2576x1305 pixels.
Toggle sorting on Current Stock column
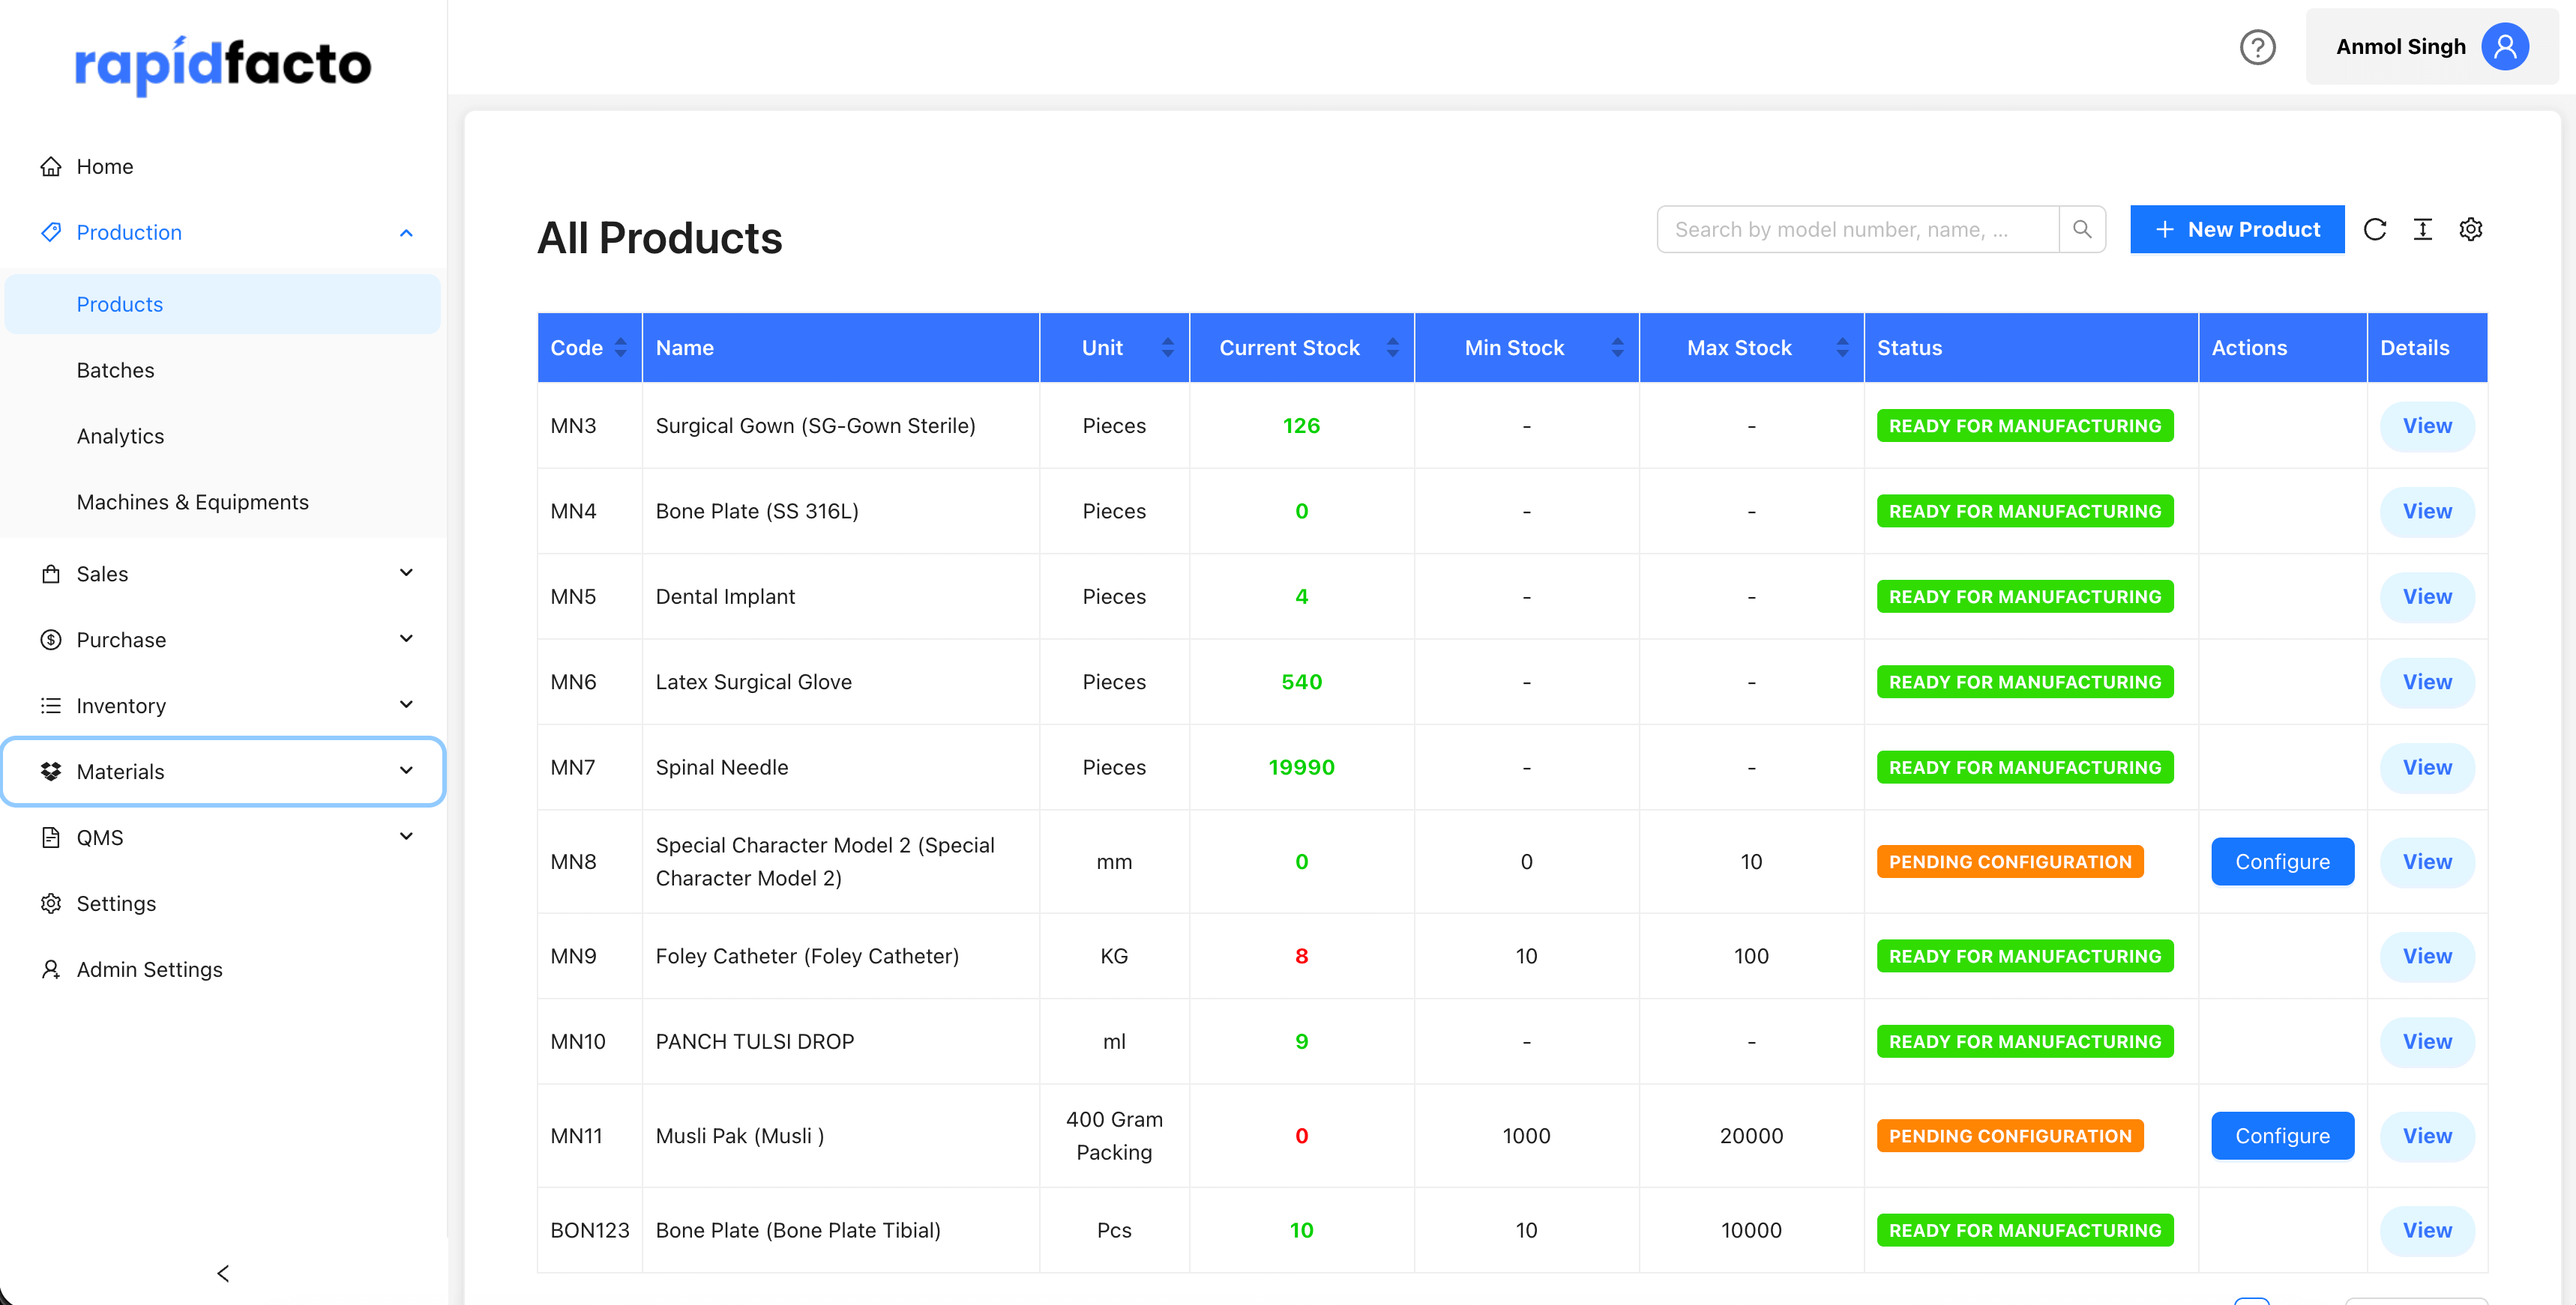[1392, 347]
